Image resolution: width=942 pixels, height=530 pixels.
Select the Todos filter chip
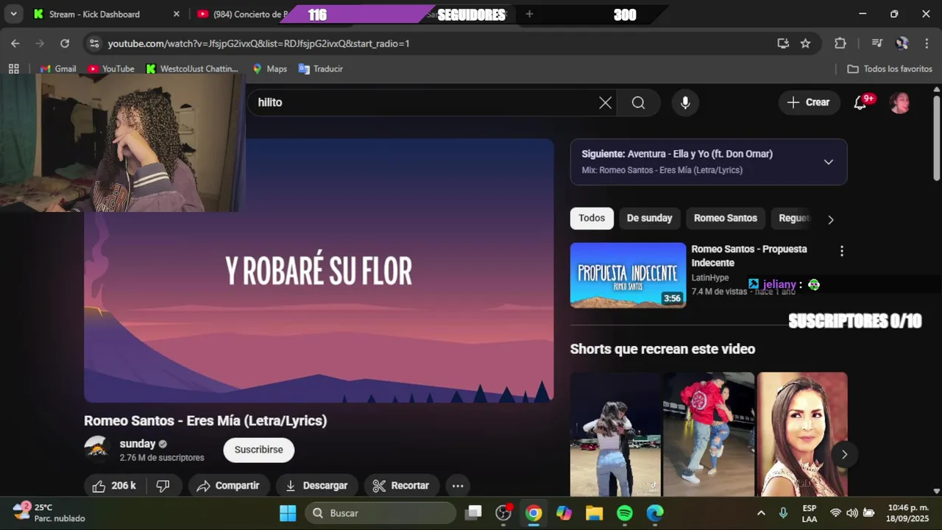coord(592,218)
